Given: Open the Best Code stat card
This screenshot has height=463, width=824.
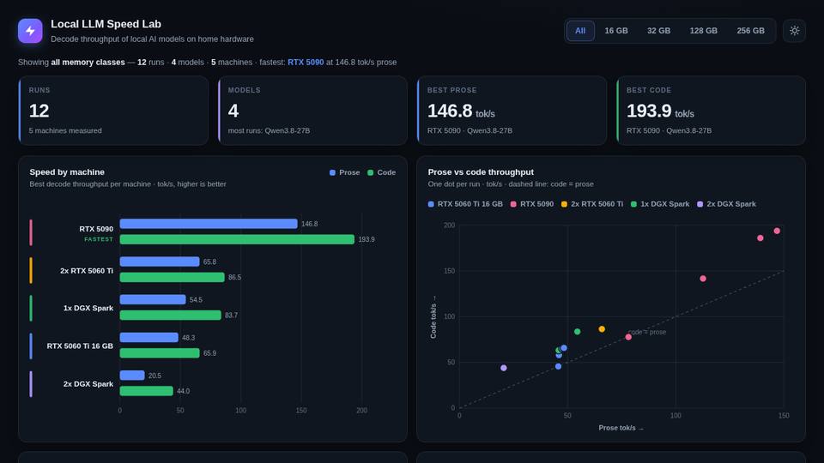Looking at the screenshot, I should click(711, 111).
